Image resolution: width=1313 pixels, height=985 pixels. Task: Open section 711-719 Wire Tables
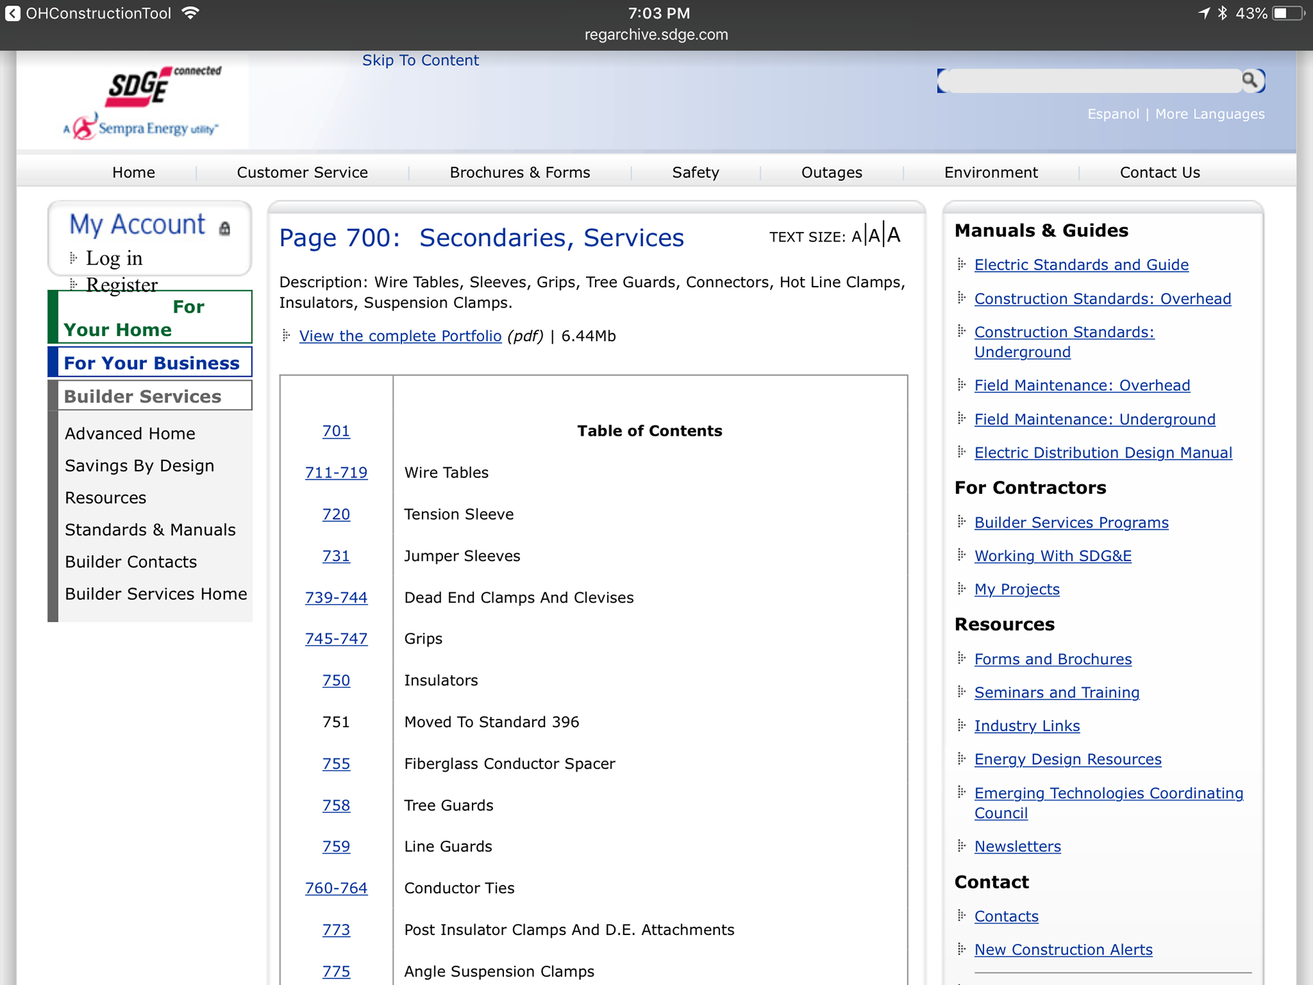click(336, 473)
